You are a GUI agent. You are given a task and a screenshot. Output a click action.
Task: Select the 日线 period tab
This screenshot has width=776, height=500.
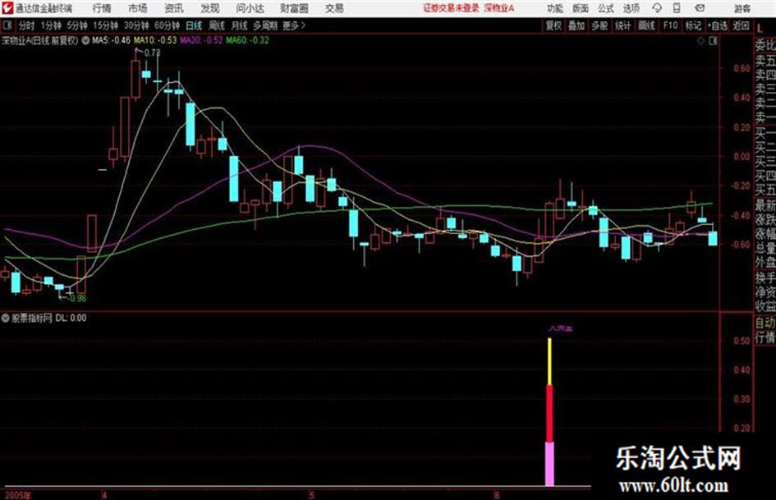coord(194,25)
